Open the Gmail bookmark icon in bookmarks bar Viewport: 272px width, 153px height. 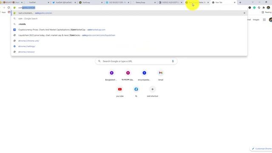(9, 12)
